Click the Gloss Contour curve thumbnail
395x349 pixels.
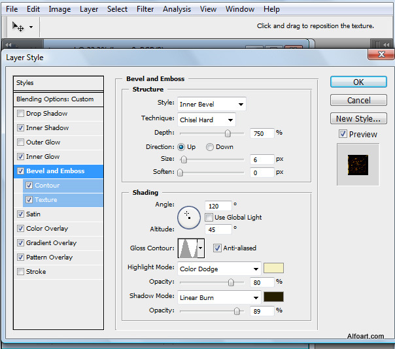click(187, 248)
